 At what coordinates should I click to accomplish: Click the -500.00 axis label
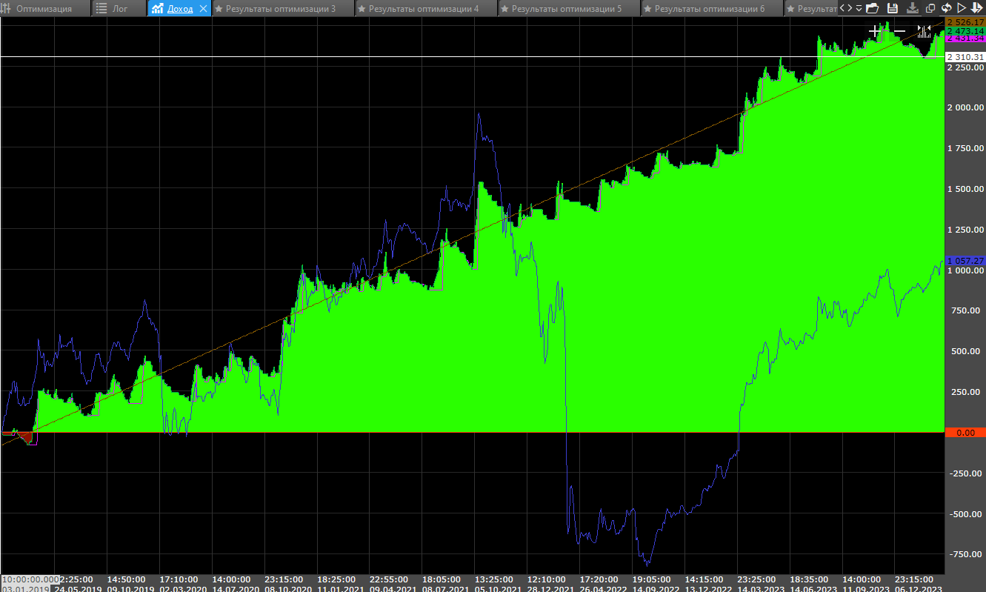(x=965, y=514)
